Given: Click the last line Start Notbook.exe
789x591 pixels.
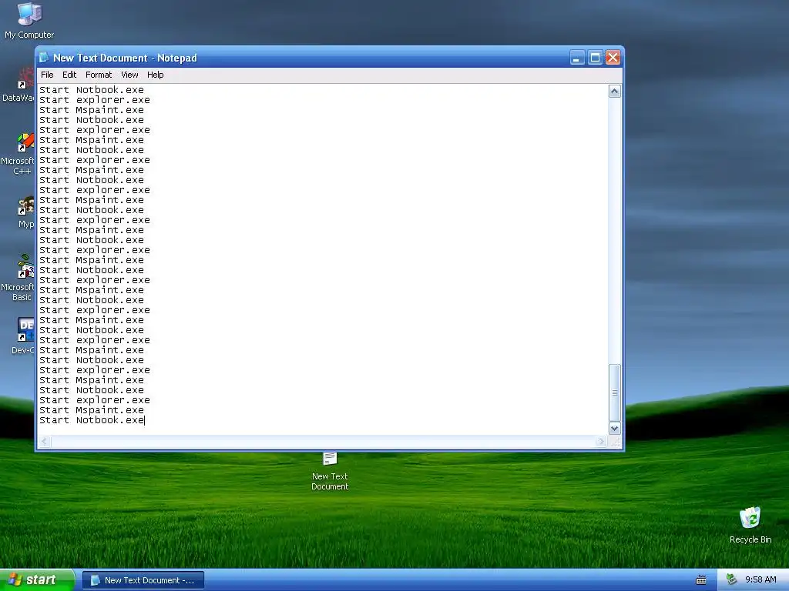Looking at the screenshot, I should (x=92, y=420).
